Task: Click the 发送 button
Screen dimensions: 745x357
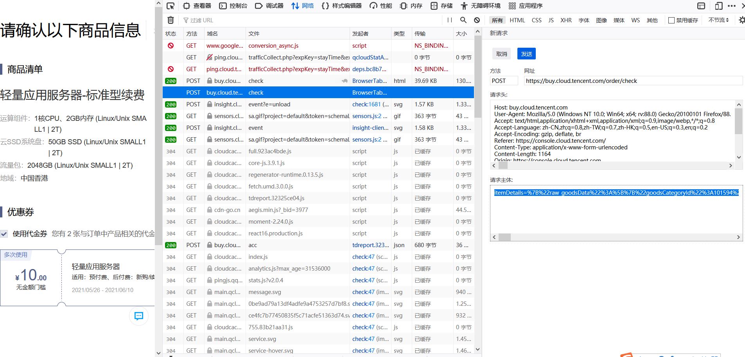Action: point(526,54)
